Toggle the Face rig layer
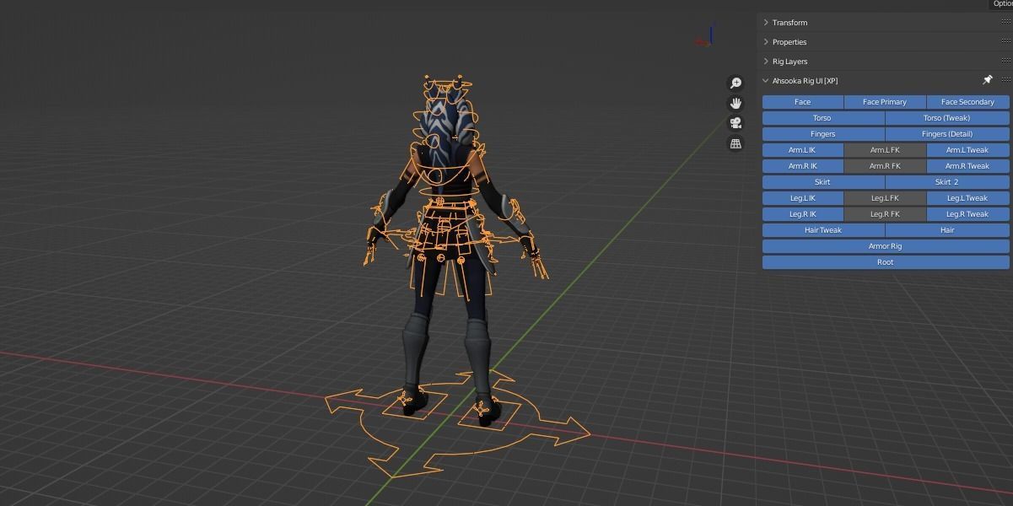The width and height of the screenshot is (1013, 506). point(803,102)
